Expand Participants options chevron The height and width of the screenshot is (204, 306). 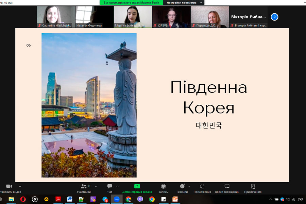96,186
